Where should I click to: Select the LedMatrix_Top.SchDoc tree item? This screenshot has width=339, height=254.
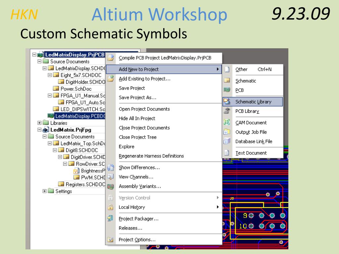click(82, 144)
